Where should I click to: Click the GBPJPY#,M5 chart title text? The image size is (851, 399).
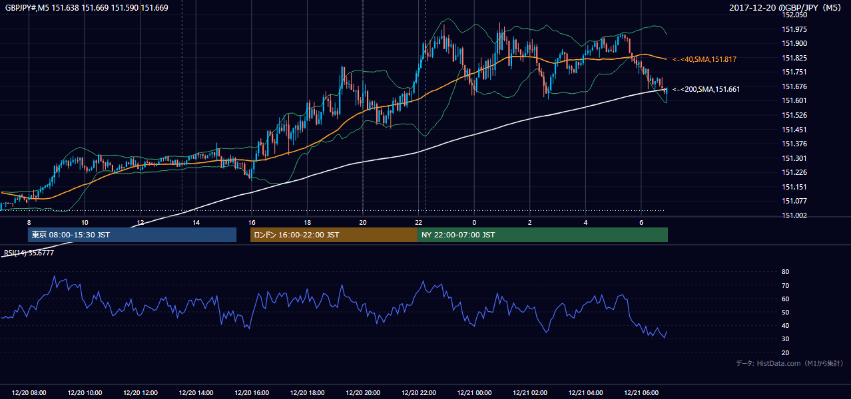pyautogui.click(x=87, y=8)
